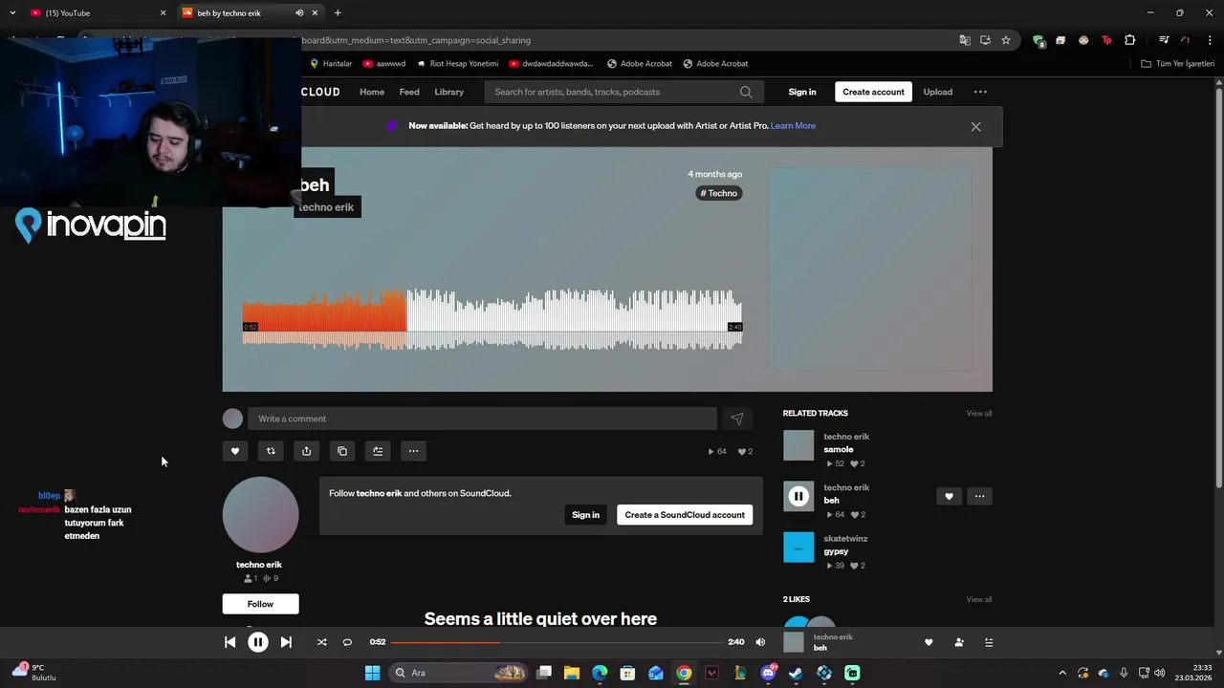Viewport: 1224px width, 688px height.
Task: Open Chrome media control icon
Action: (1164, 40)
